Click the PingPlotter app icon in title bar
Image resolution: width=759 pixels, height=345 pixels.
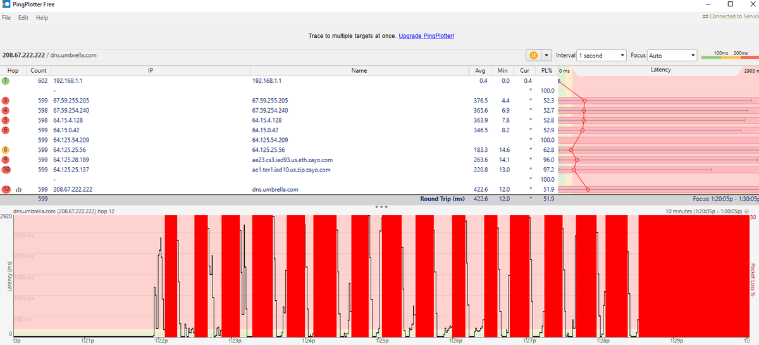pyautogui.click(x=6, y=4)
